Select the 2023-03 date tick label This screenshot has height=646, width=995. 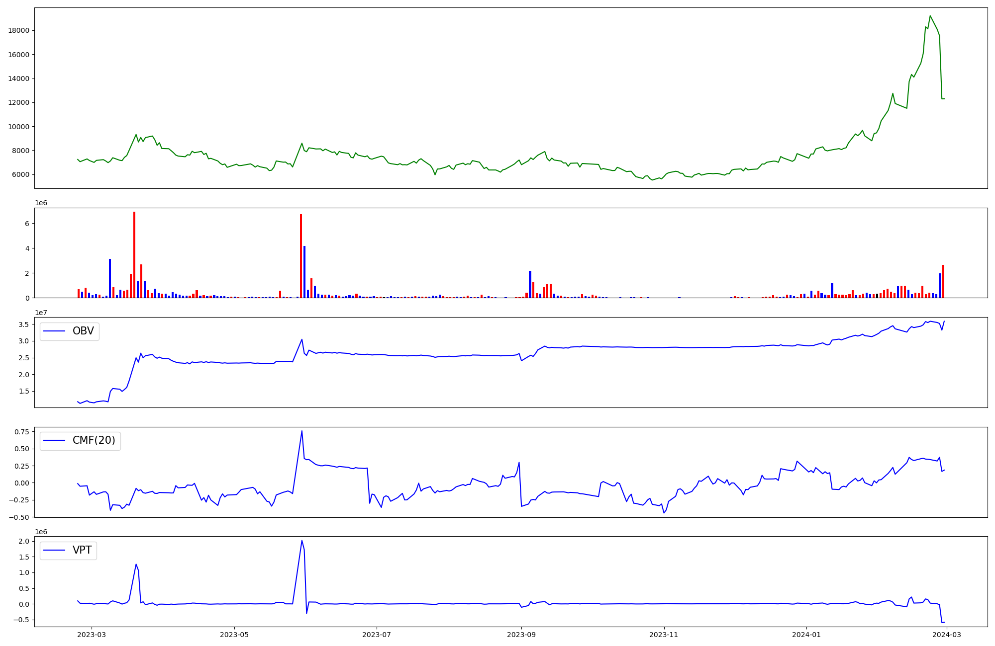click(92, 635)
